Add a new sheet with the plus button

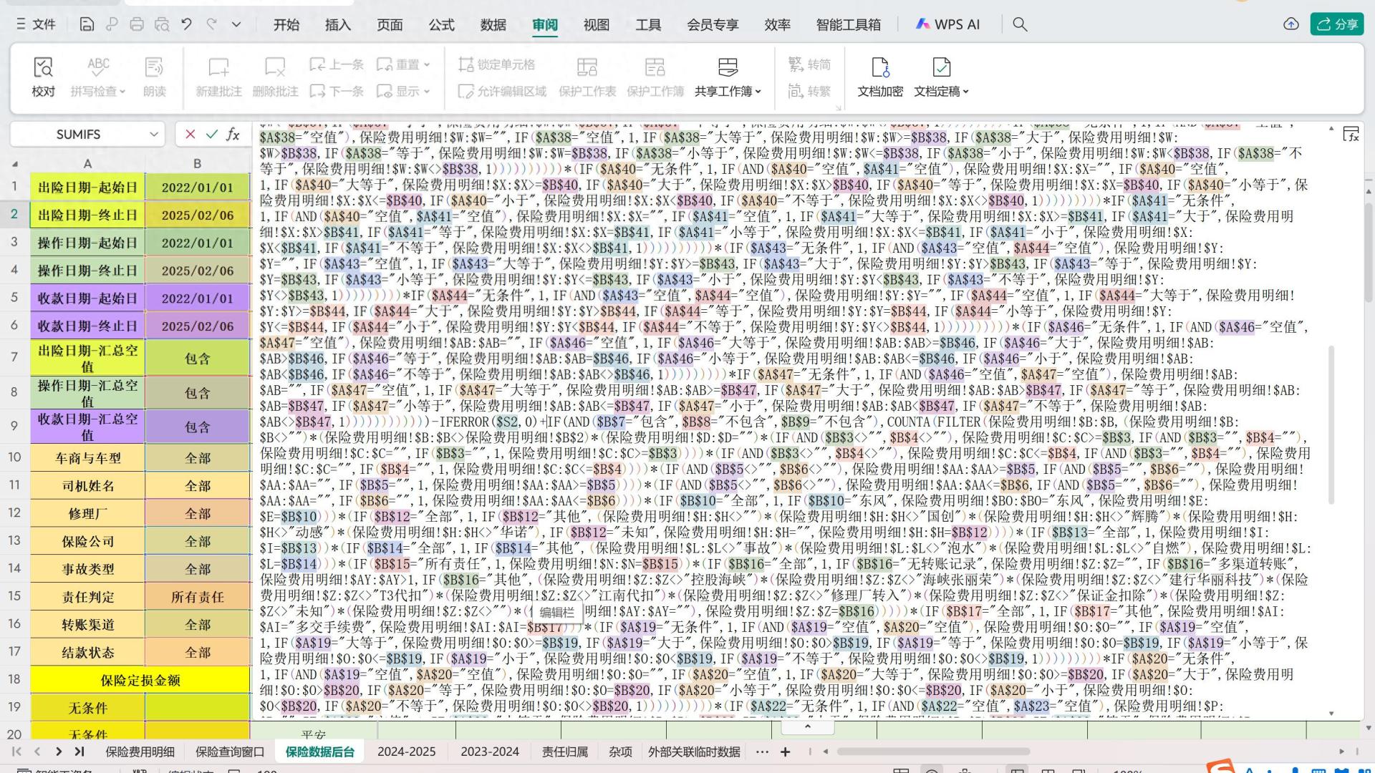point(785,752)
